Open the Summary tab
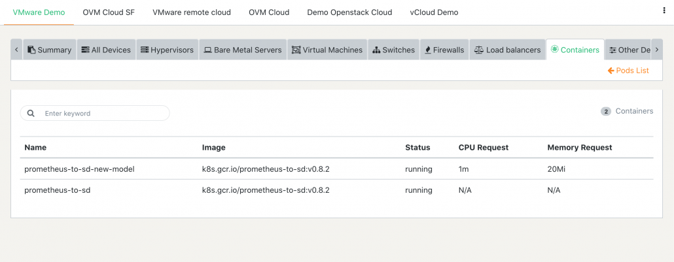The image size is (674, 262). tap(50, 50)
